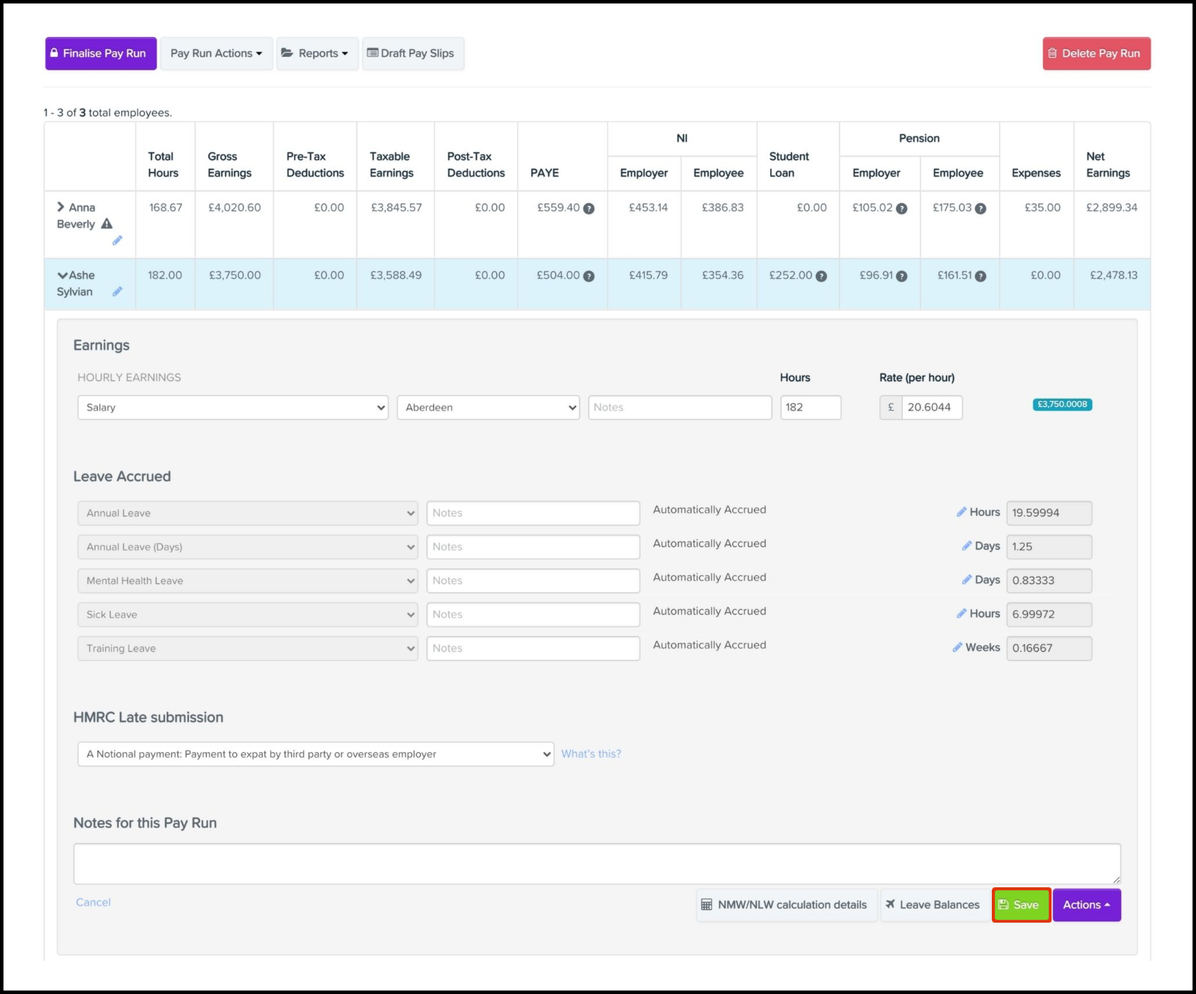The width and height of the screenshot is (1196, 994).
Task: Click pencil icon beside Sick Leave Hours
Action: tap(961, 614)
